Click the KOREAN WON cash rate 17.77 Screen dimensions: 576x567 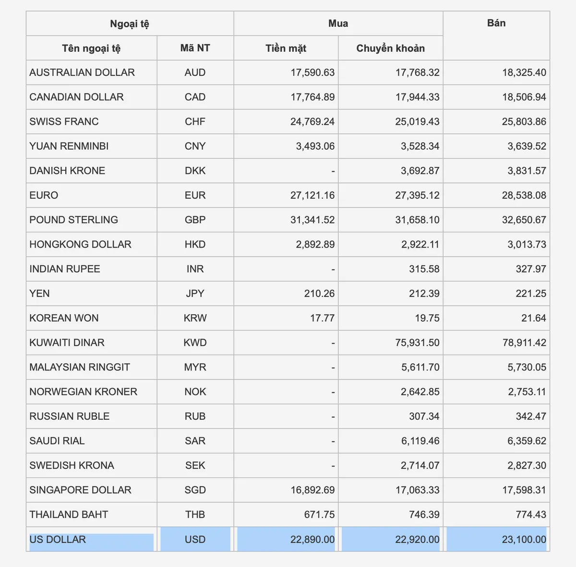pos(322,318)
